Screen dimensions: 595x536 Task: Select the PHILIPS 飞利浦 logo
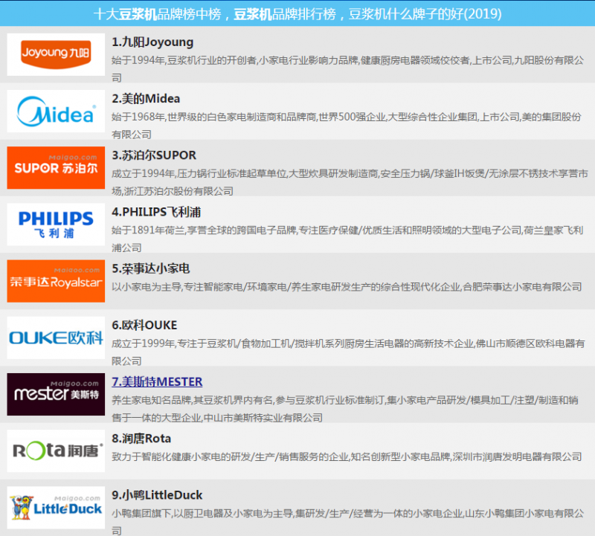click(56, 225)
